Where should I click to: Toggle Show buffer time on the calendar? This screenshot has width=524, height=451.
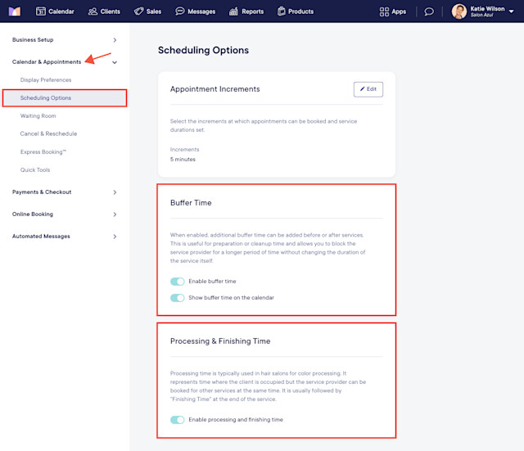[x=177, y=298]
